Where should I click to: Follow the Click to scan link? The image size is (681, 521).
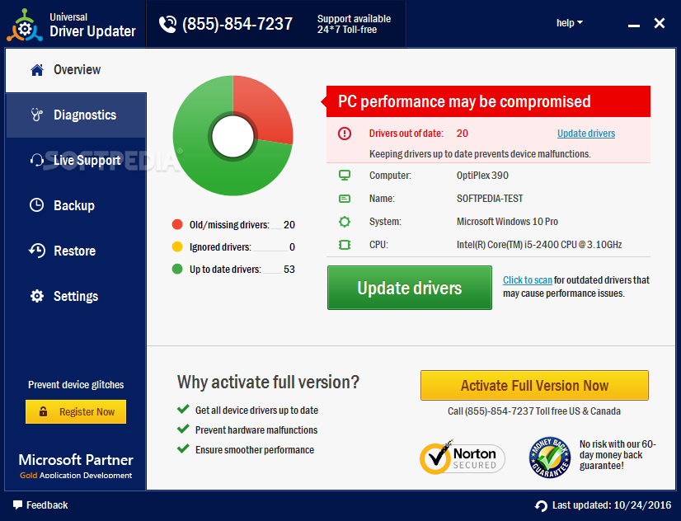528,280
